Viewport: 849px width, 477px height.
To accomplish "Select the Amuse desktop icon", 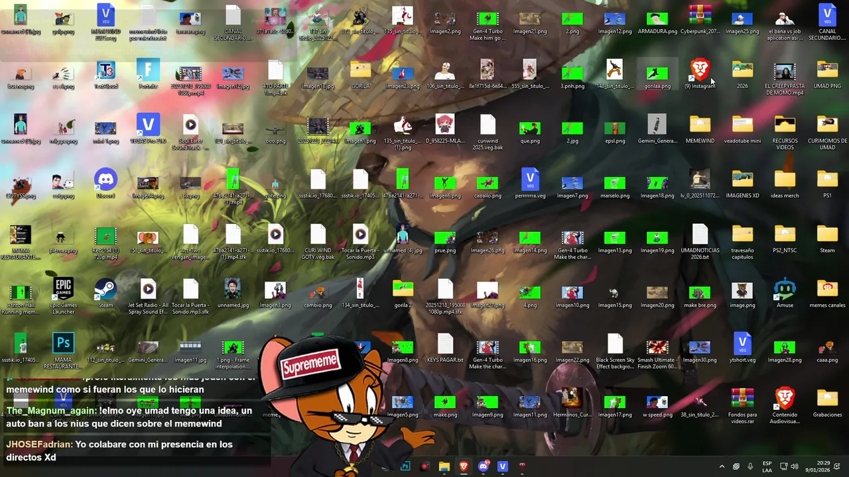I will 785,293.
